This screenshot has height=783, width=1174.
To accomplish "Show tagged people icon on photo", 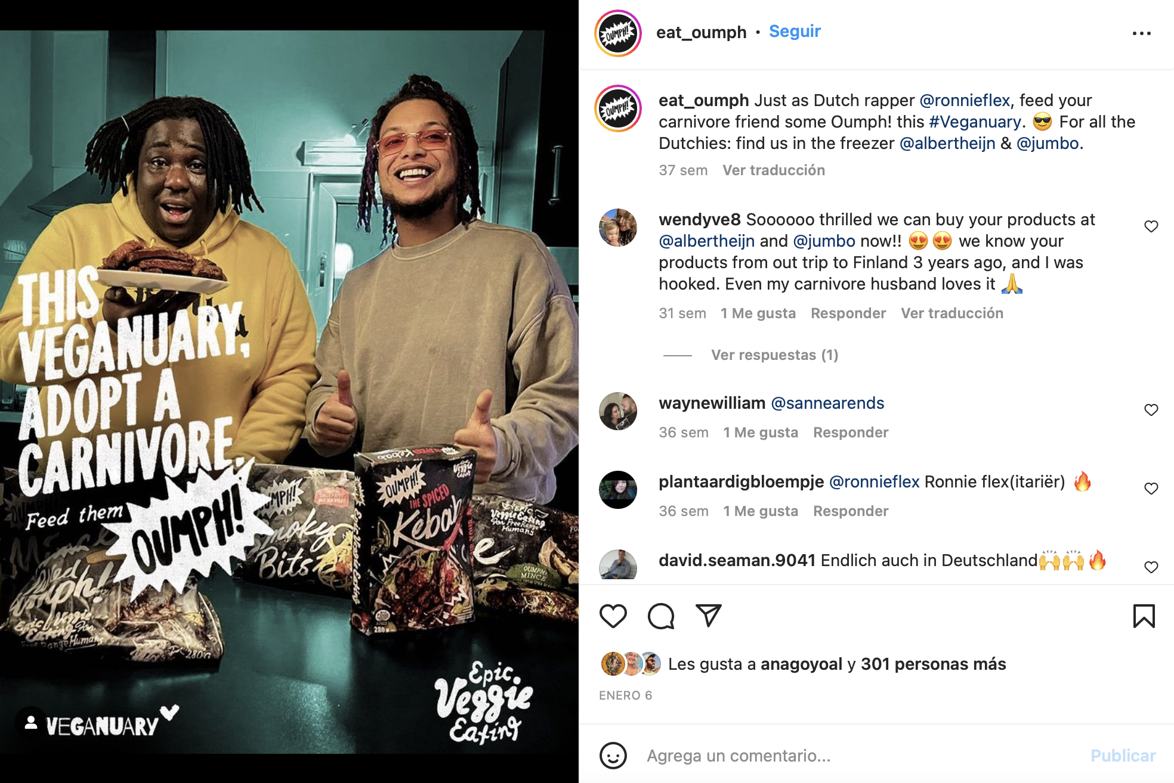I will coord(30,723).
